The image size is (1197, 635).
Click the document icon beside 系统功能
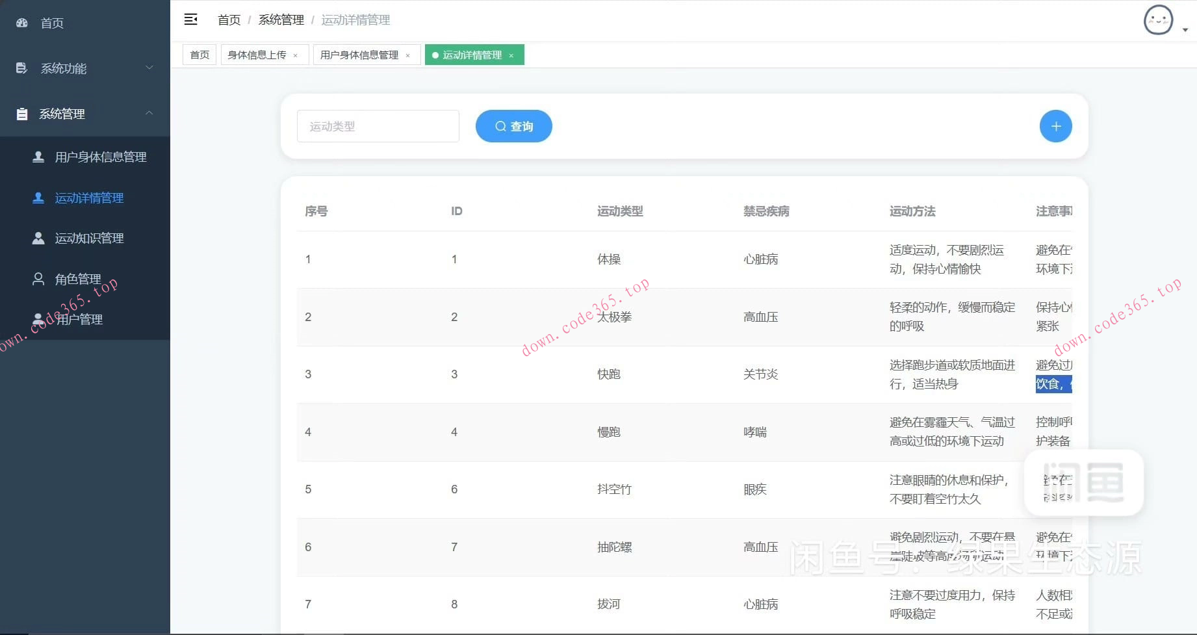click(x=20, y=68)
